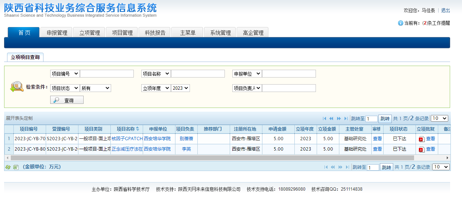Expand 展开表头定制 header customization

[19, 118]
